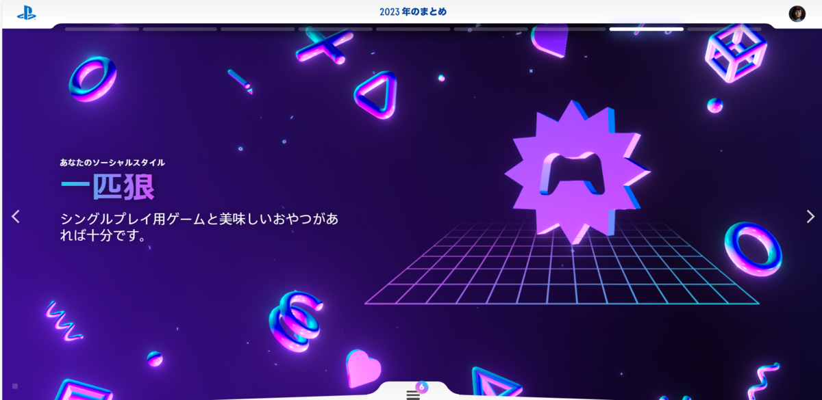Go back with the left arrow
The height and width of the screenshot is (400, 822).
tap(16, 216)
